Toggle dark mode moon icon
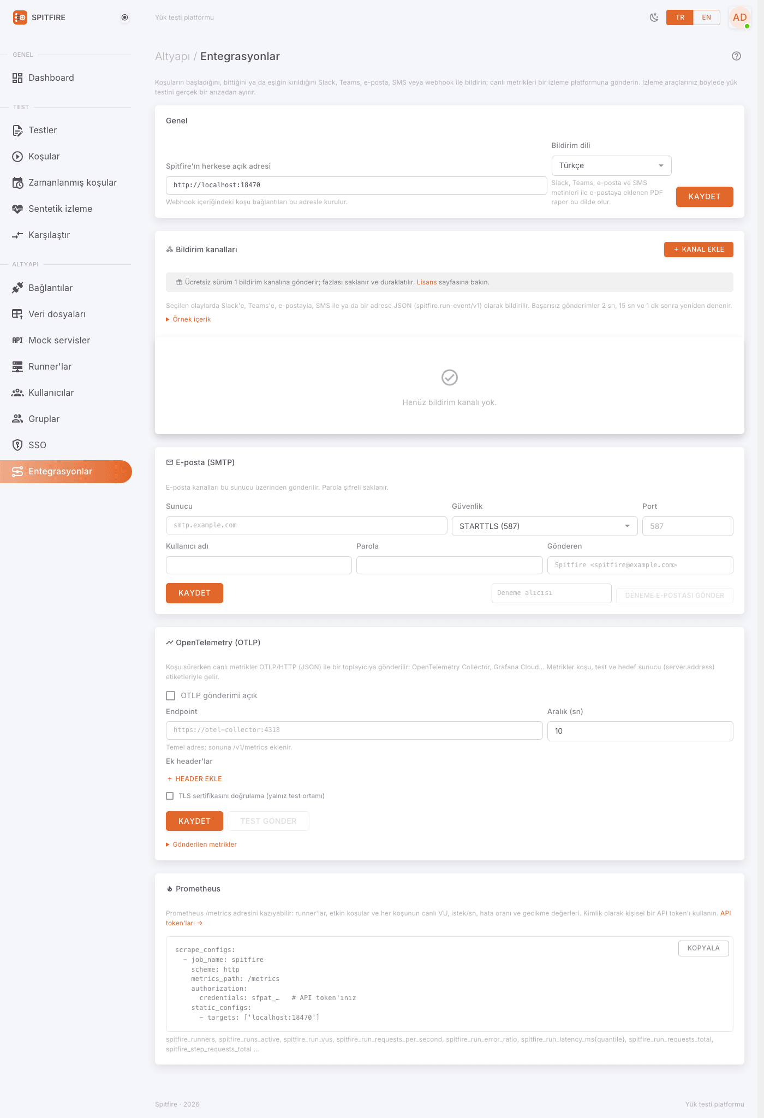 [654, 17]
